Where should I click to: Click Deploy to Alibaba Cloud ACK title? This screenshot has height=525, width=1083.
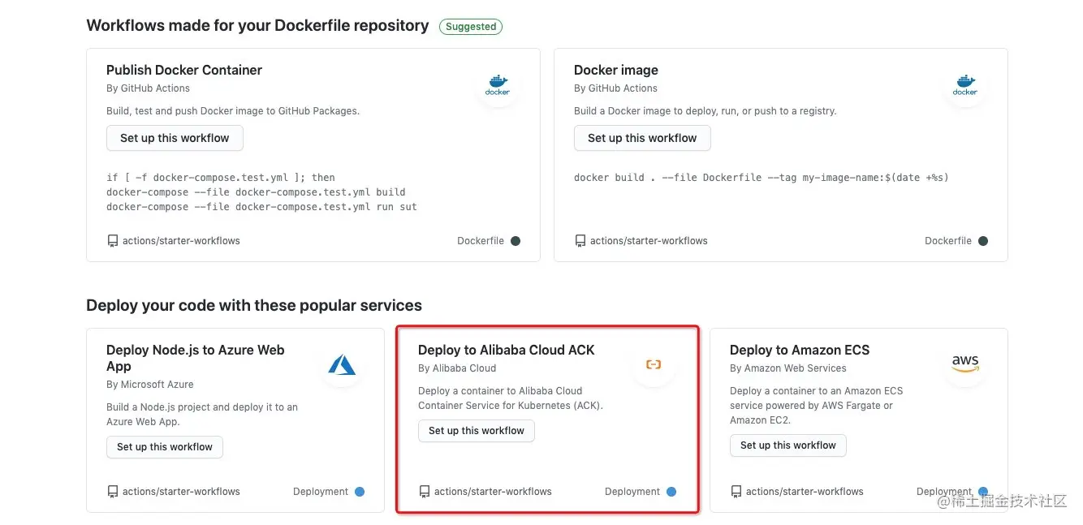(x=507, y=351)
